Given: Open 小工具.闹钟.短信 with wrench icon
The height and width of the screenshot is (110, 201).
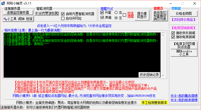Looking at the screenshot, I should (18, 19).
